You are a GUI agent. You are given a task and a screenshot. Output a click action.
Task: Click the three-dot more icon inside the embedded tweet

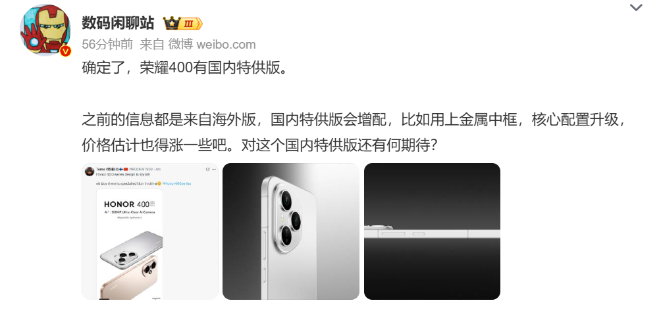click(214, 169)
